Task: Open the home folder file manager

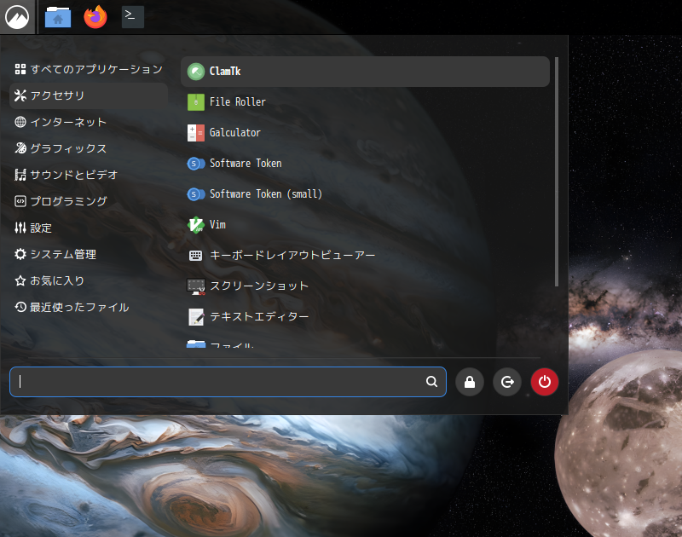Action: (x=58, y=17)
